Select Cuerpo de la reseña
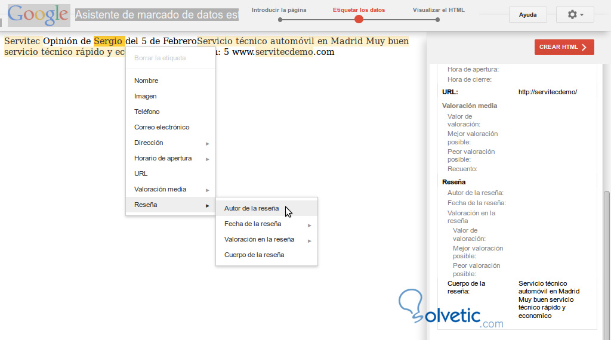Viewport: 611px width, 340px height. [x=267, y=255]
